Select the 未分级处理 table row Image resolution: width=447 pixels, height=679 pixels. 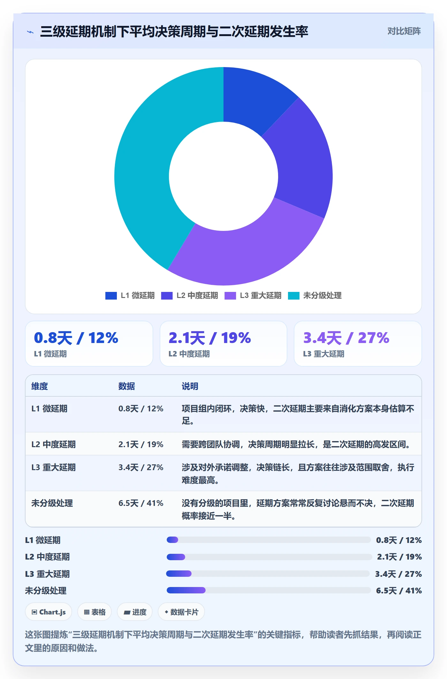click(223, 509)
